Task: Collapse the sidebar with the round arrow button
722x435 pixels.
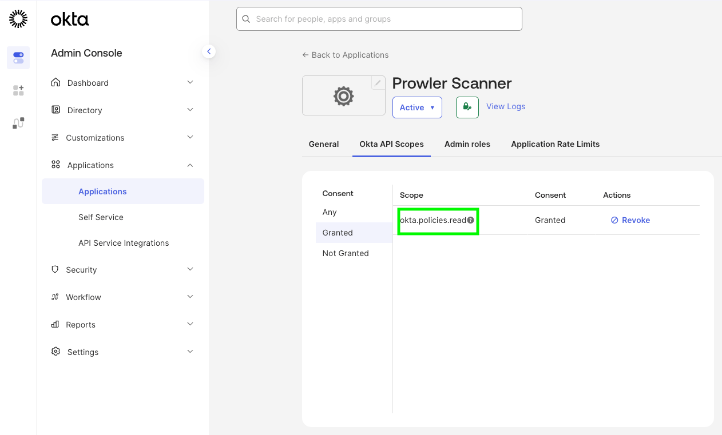Action: pyautogui.click(x=209, y=51)
